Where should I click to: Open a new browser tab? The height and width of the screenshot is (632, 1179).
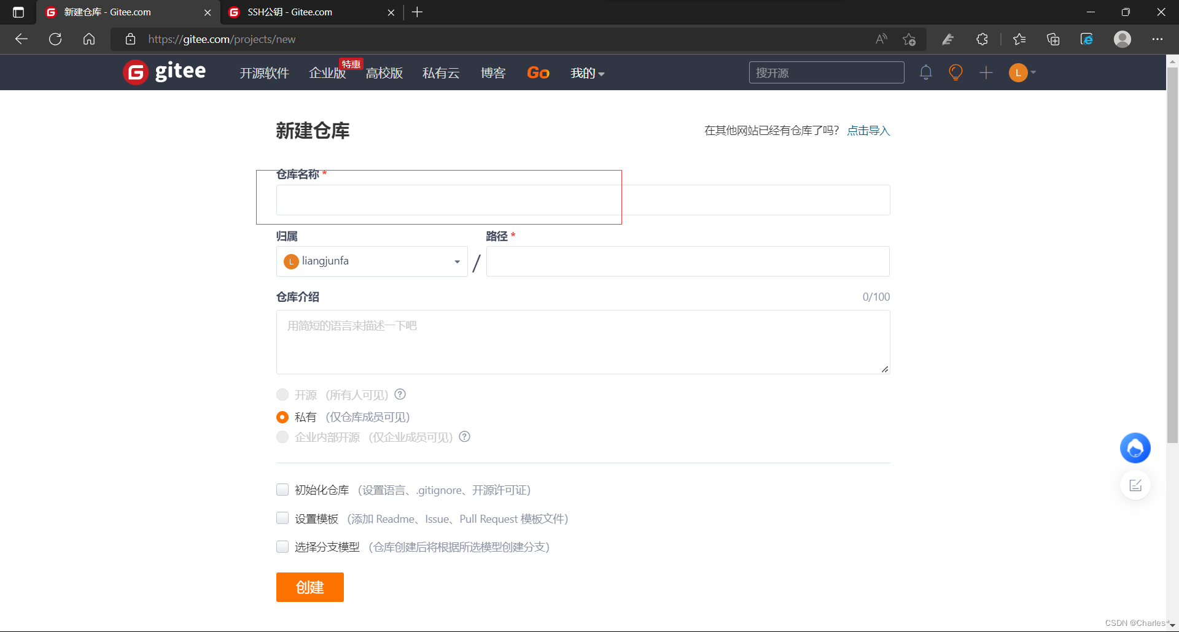pyautogui.click(x=417, y=12)
